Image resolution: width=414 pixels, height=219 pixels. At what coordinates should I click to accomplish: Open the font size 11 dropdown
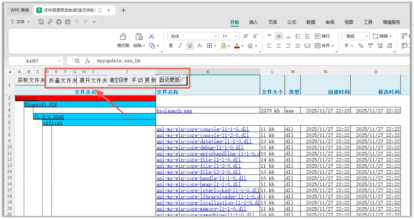tap(236, 36)
